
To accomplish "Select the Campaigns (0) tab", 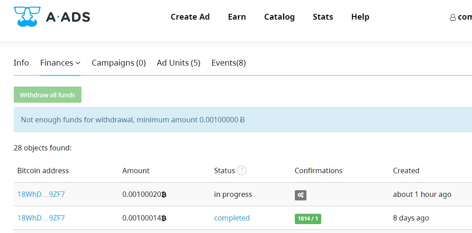I will (119, 63).
